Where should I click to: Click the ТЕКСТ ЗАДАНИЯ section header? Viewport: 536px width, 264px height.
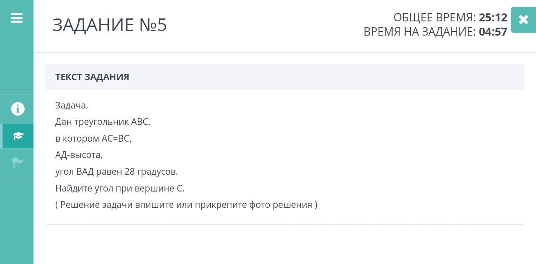coord(92,77)
